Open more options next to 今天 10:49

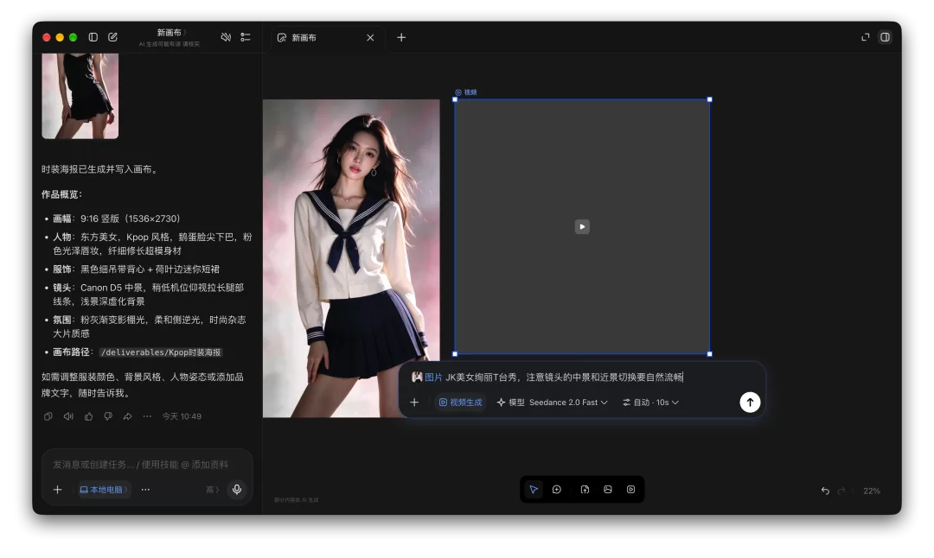[147, 416]
